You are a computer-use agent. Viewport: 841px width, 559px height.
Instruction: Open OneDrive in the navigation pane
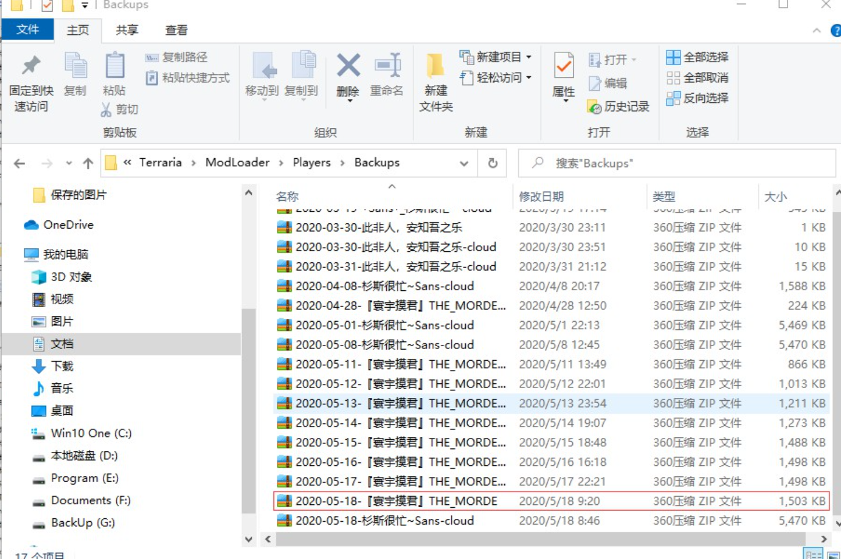coord(58,225)
